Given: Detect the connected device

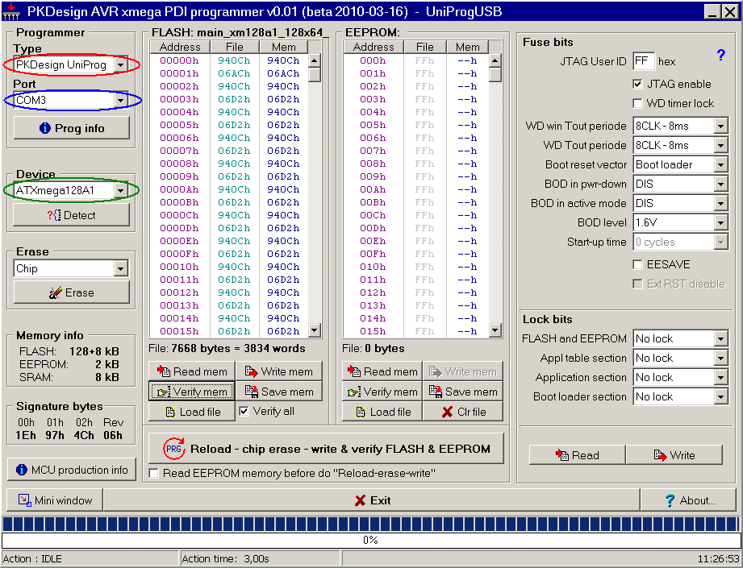Looking at the screenshot, I should (x=72, y=215).
